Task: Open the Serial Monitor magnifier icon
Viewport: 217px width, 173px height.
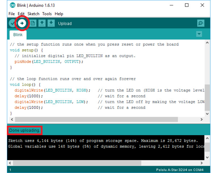Action: [201, 23]
